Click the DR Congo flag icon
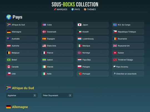Image resolution: width=150 pixels, height=112 pixels. point(115,25)
